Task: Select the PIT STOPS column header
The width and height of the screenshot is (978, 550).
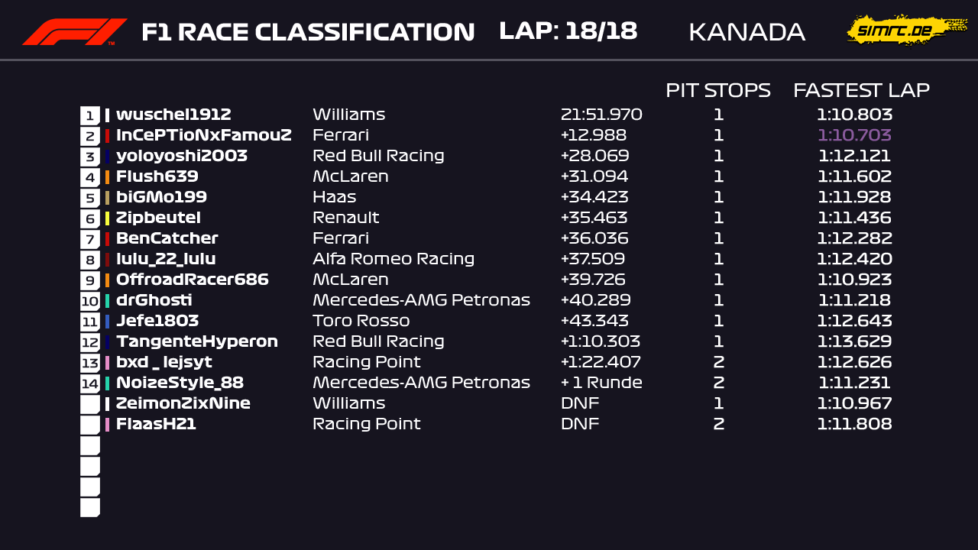Action: coord(717,90)
